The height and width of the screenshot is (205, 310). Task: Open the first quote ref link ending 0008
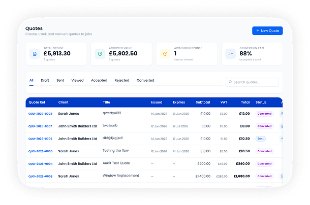[40, 114]
